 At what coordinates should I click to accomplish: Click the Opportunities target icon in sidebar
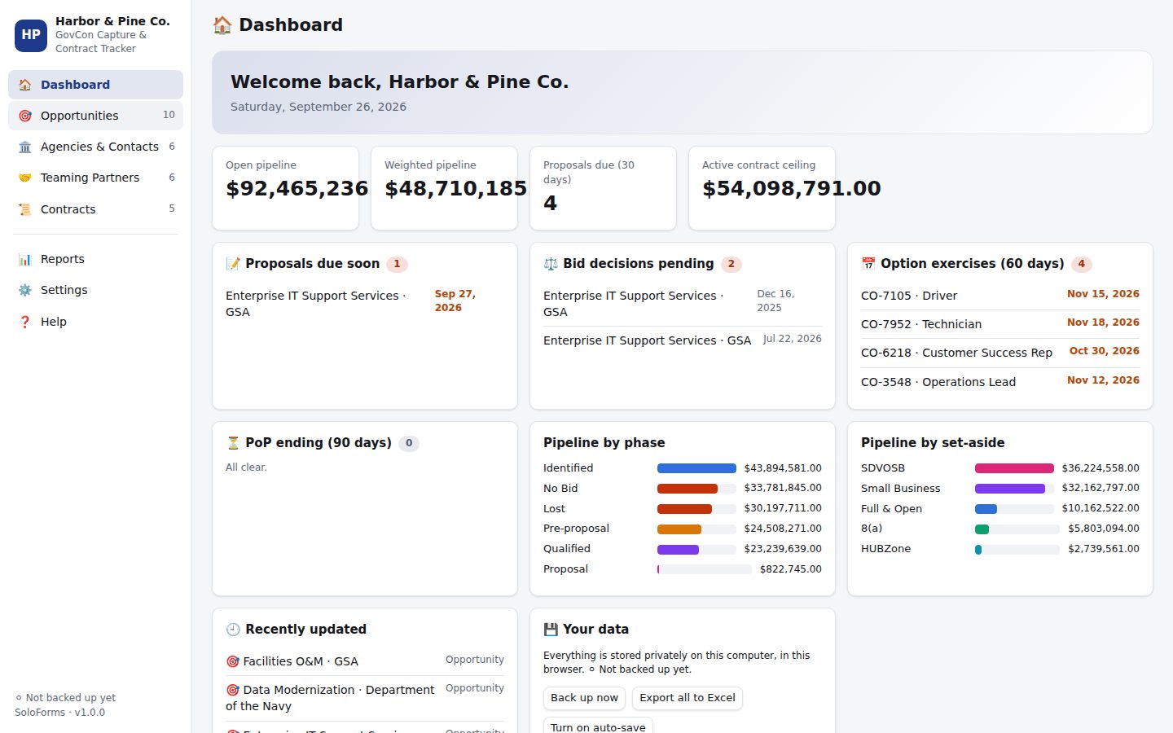coord(25,116)
